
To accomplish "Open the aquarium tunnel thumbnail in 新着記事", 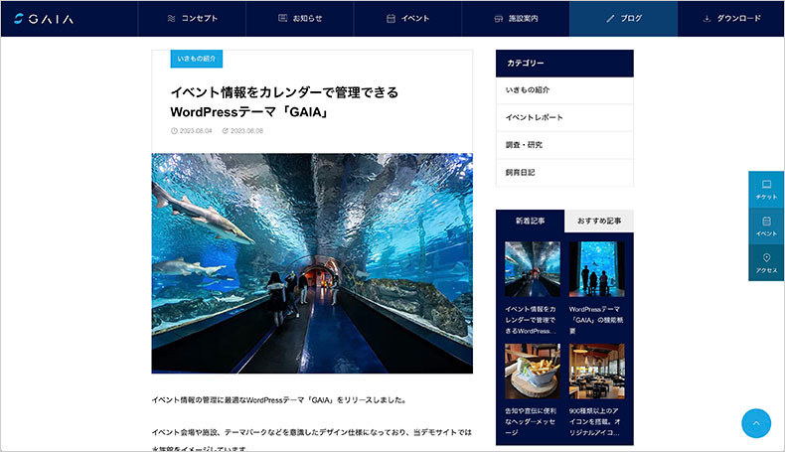I will click(533, 269).
